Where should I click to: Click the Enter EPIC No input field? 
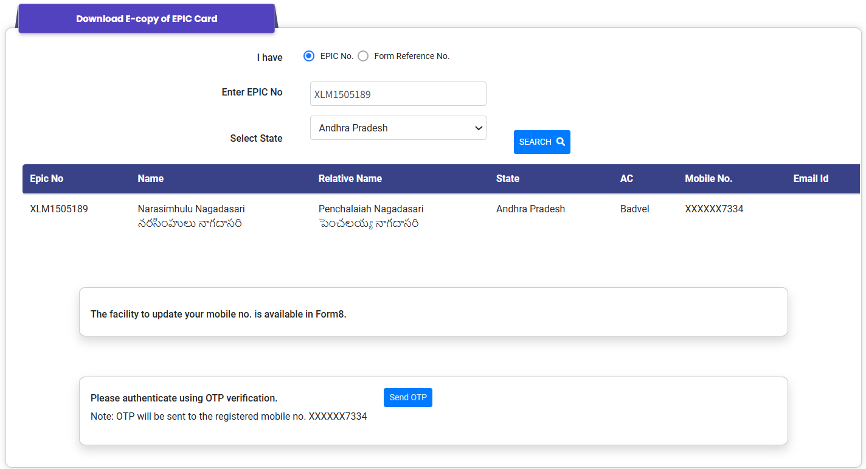click(x=398, y=93)
